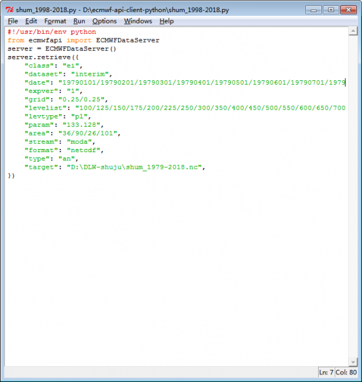Open the Help menu
The image size is (362, 382).
click(167, 21)
